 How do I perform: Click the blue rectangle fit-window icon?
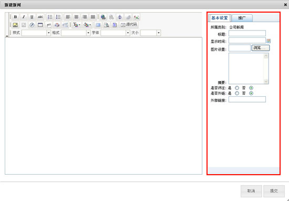(98, 25)
